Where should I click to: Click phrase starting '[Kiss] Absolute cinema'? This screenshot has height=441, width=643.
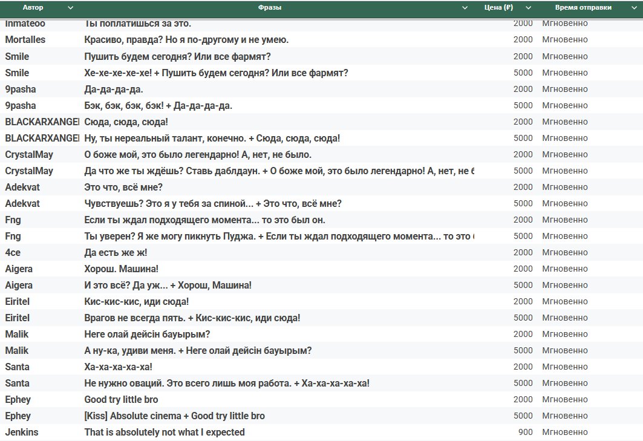[174, 416]
